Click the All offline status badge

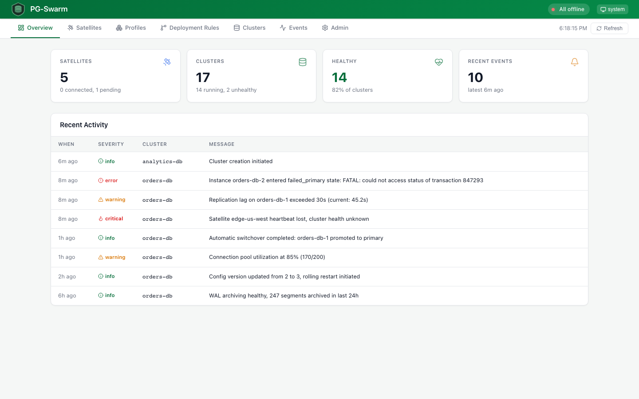point(568,9)
